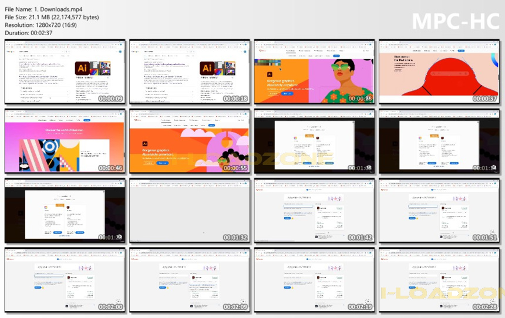Select the orange clouds frame at 00:00:55

tap(190, 141)
